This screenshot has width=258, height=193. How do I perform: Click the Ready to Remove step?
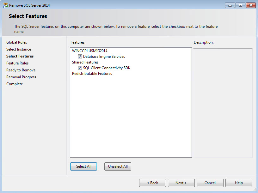pyautogui.click(x=21, y=70)
